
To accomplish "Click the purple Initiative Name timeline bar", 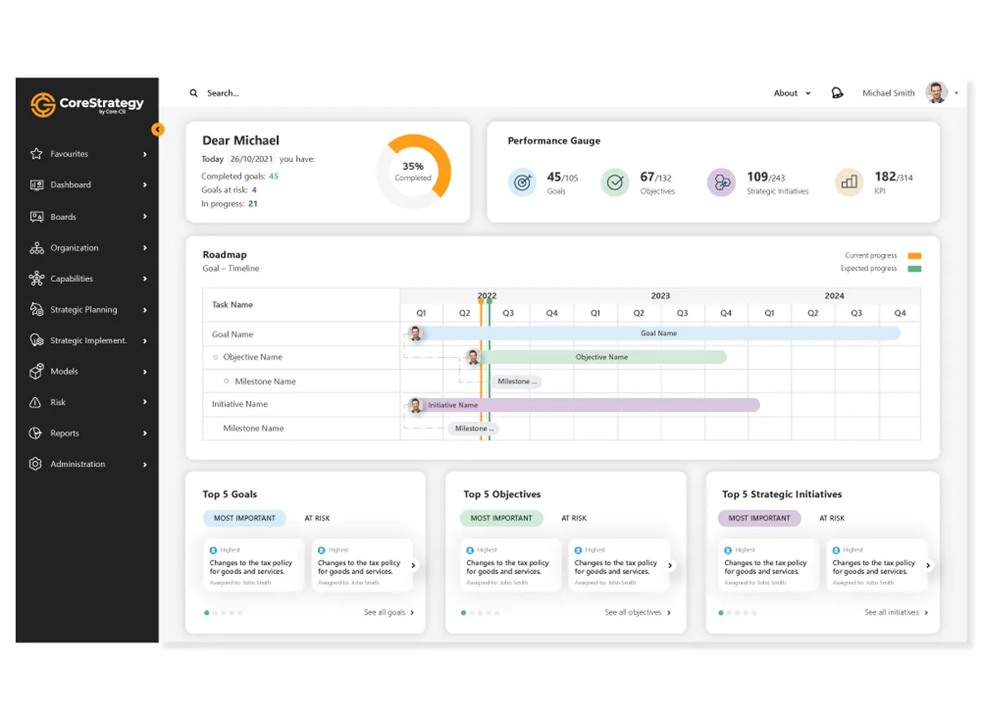I will (584, 405).
